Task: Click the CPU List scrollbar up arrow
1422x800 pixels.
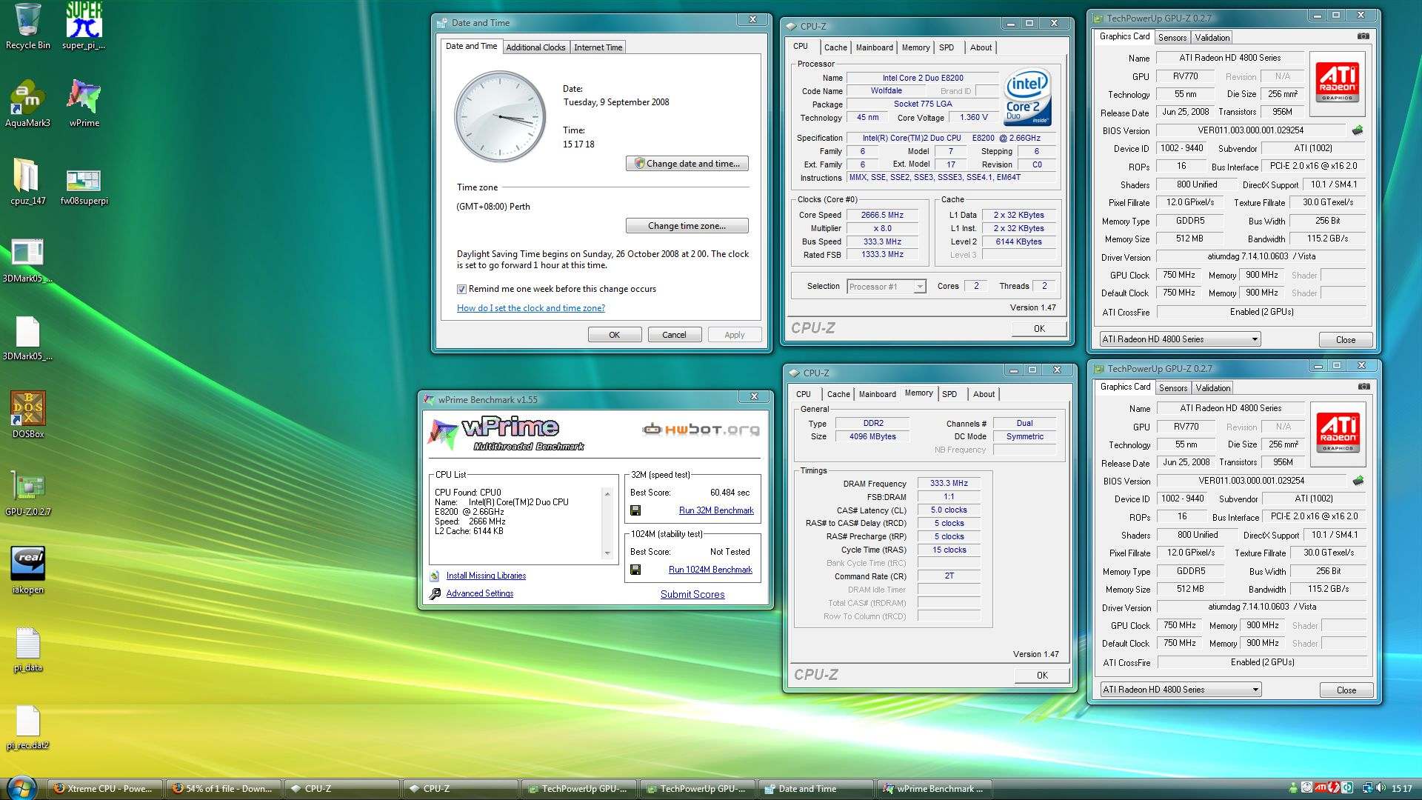Action: coord(607,493)
